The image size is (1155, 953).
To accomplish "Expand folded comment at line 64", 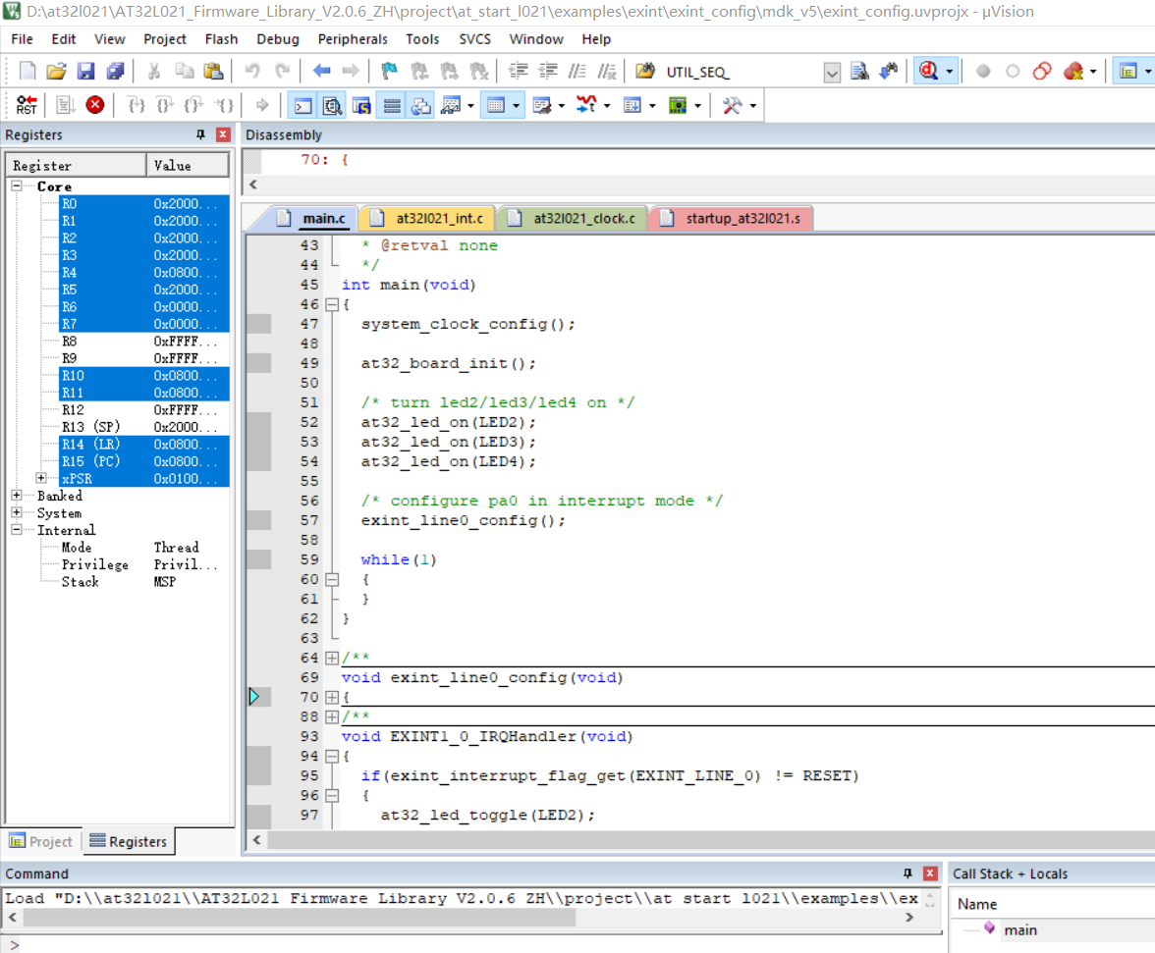I will (332, 658).
